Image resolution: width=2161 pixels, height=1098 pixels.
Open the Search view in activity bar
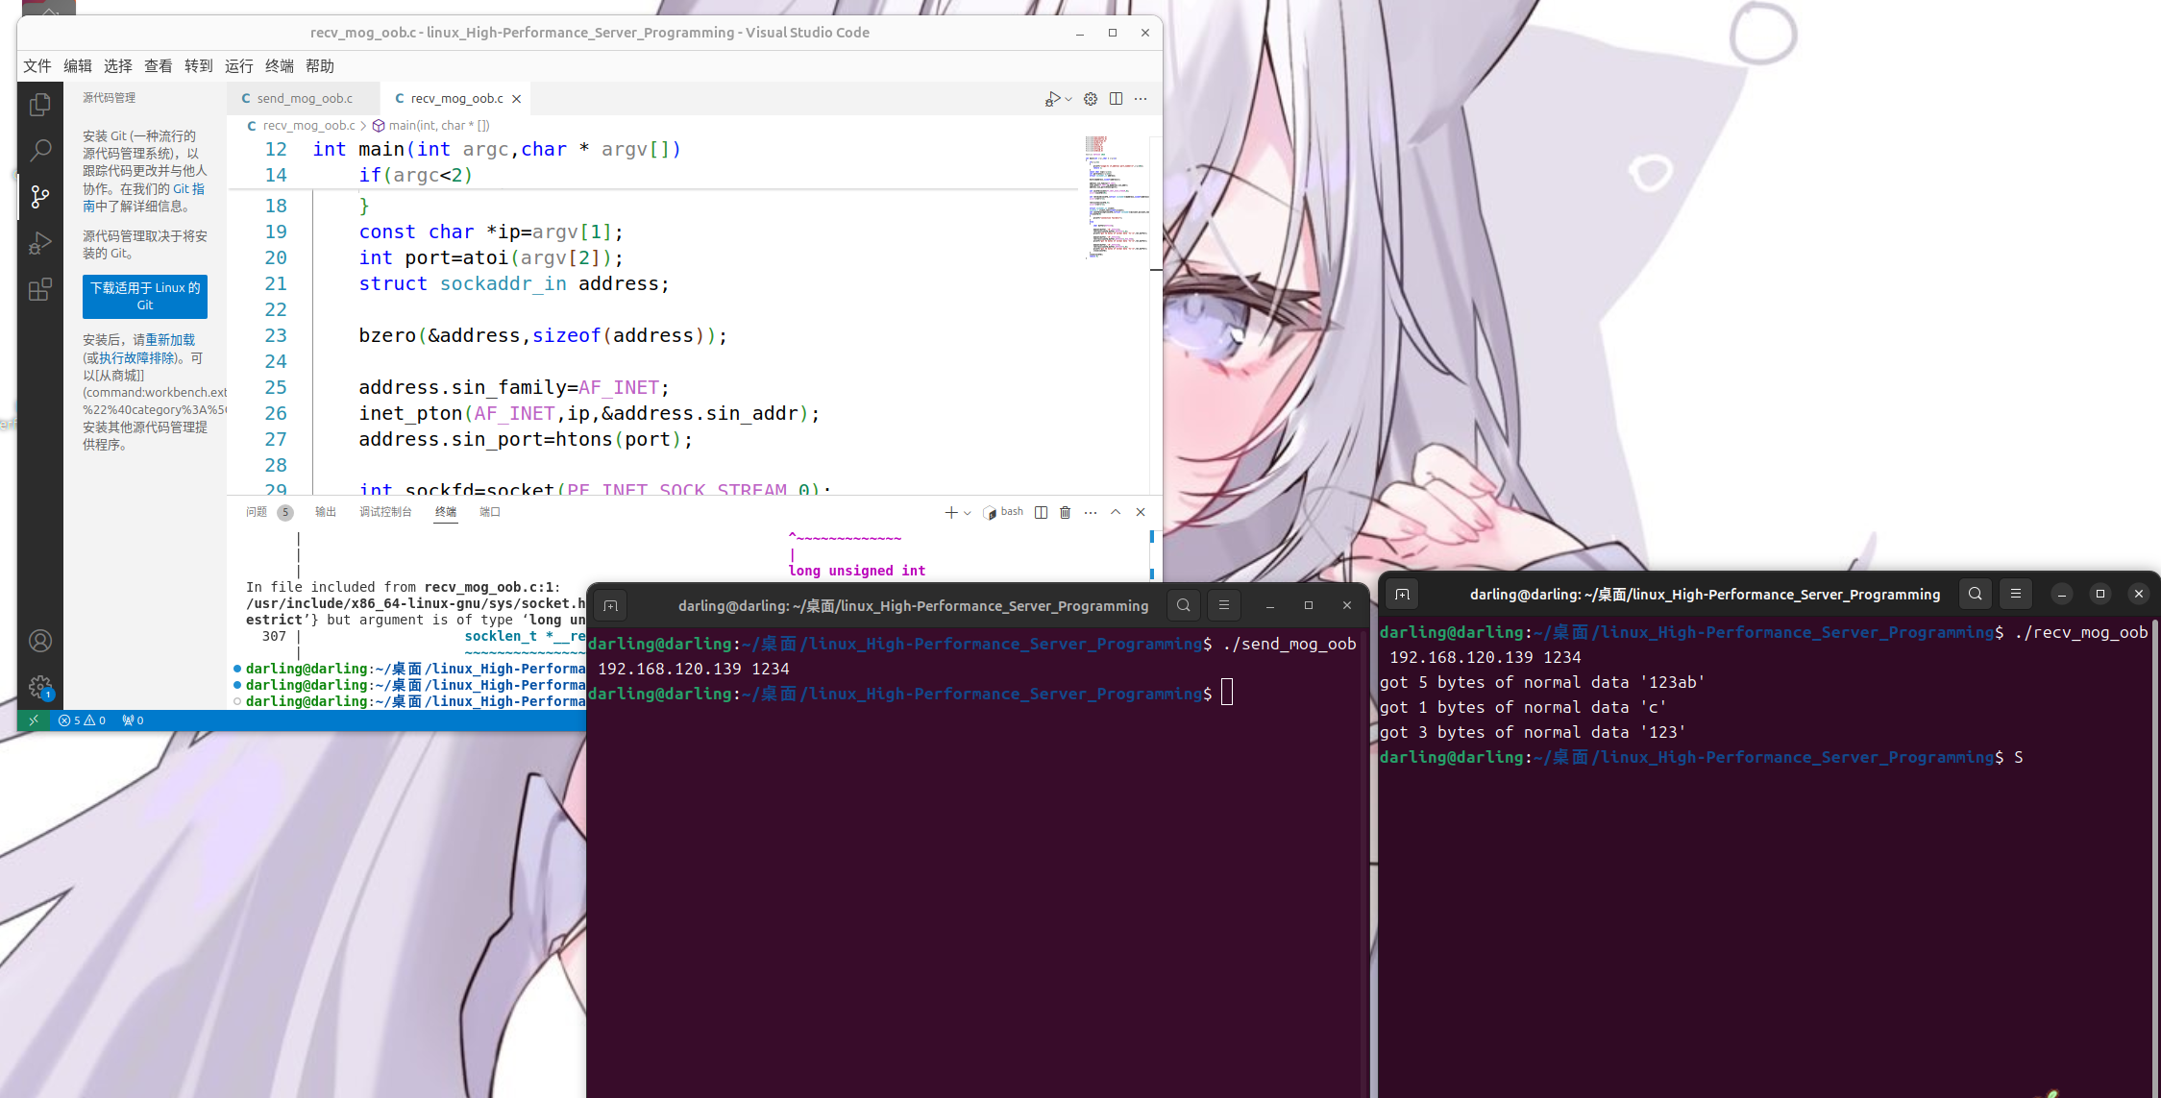tap(39, 150)
